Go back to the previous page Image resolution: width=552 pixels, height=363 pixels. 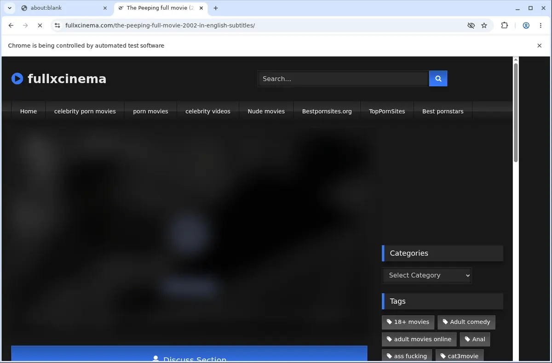(11, 26)
